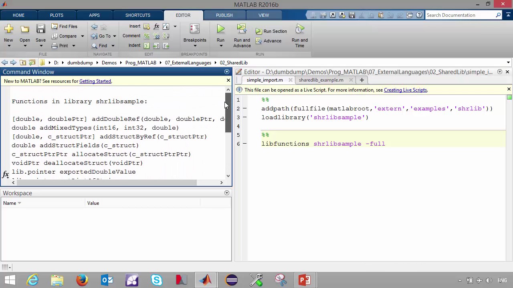Viewport: 513px width, 288px height.
Task: Open Help from the quick access toolbar
Action: pyautogui.click(x=419, y=15)
